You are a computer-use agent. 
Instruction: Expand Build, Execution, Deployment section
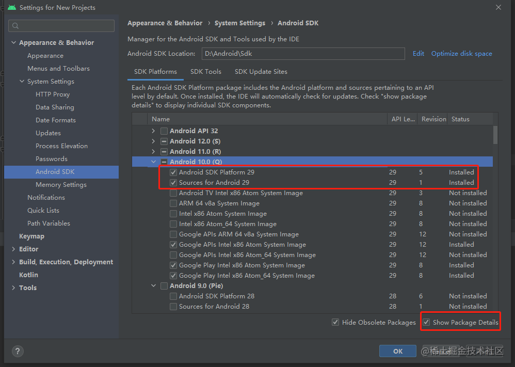13,262
